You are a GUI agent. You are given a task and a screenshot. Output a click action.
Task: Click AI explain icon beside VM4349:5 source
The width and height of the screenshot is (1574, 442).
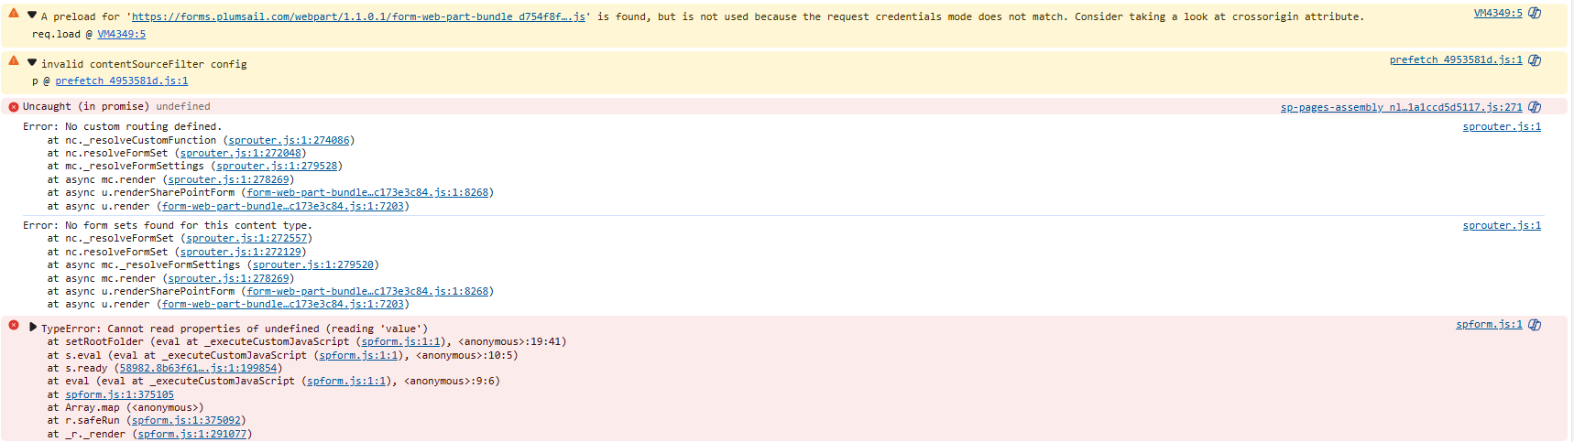pyautogui.click(x=1535, y=14)
